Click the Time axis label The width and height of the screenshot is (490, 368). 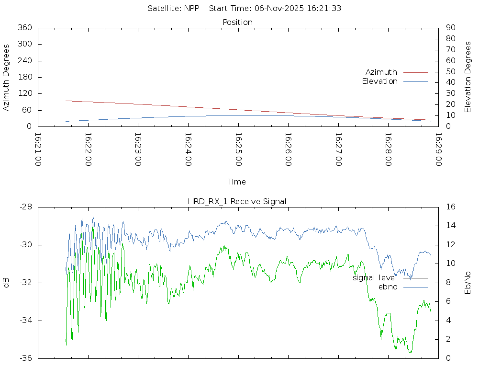237,182
